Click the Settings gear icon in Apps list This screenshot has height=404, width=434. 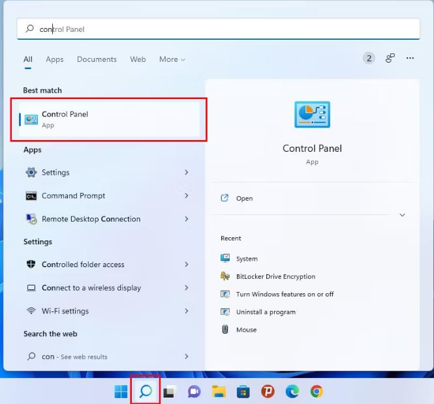click(31, 173)
